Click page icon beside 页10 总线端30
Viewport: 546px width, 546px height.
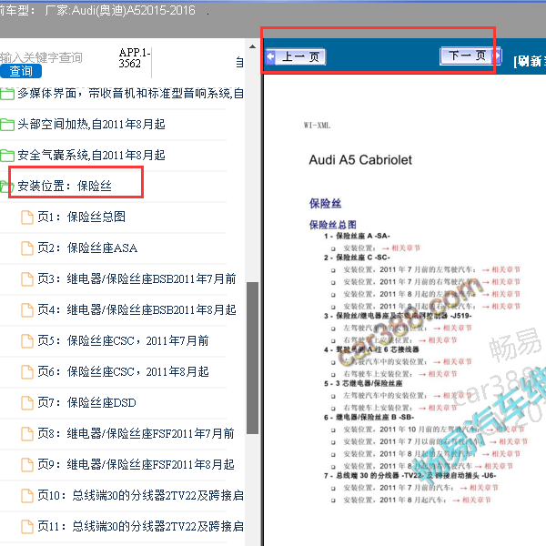click(27, 496)
